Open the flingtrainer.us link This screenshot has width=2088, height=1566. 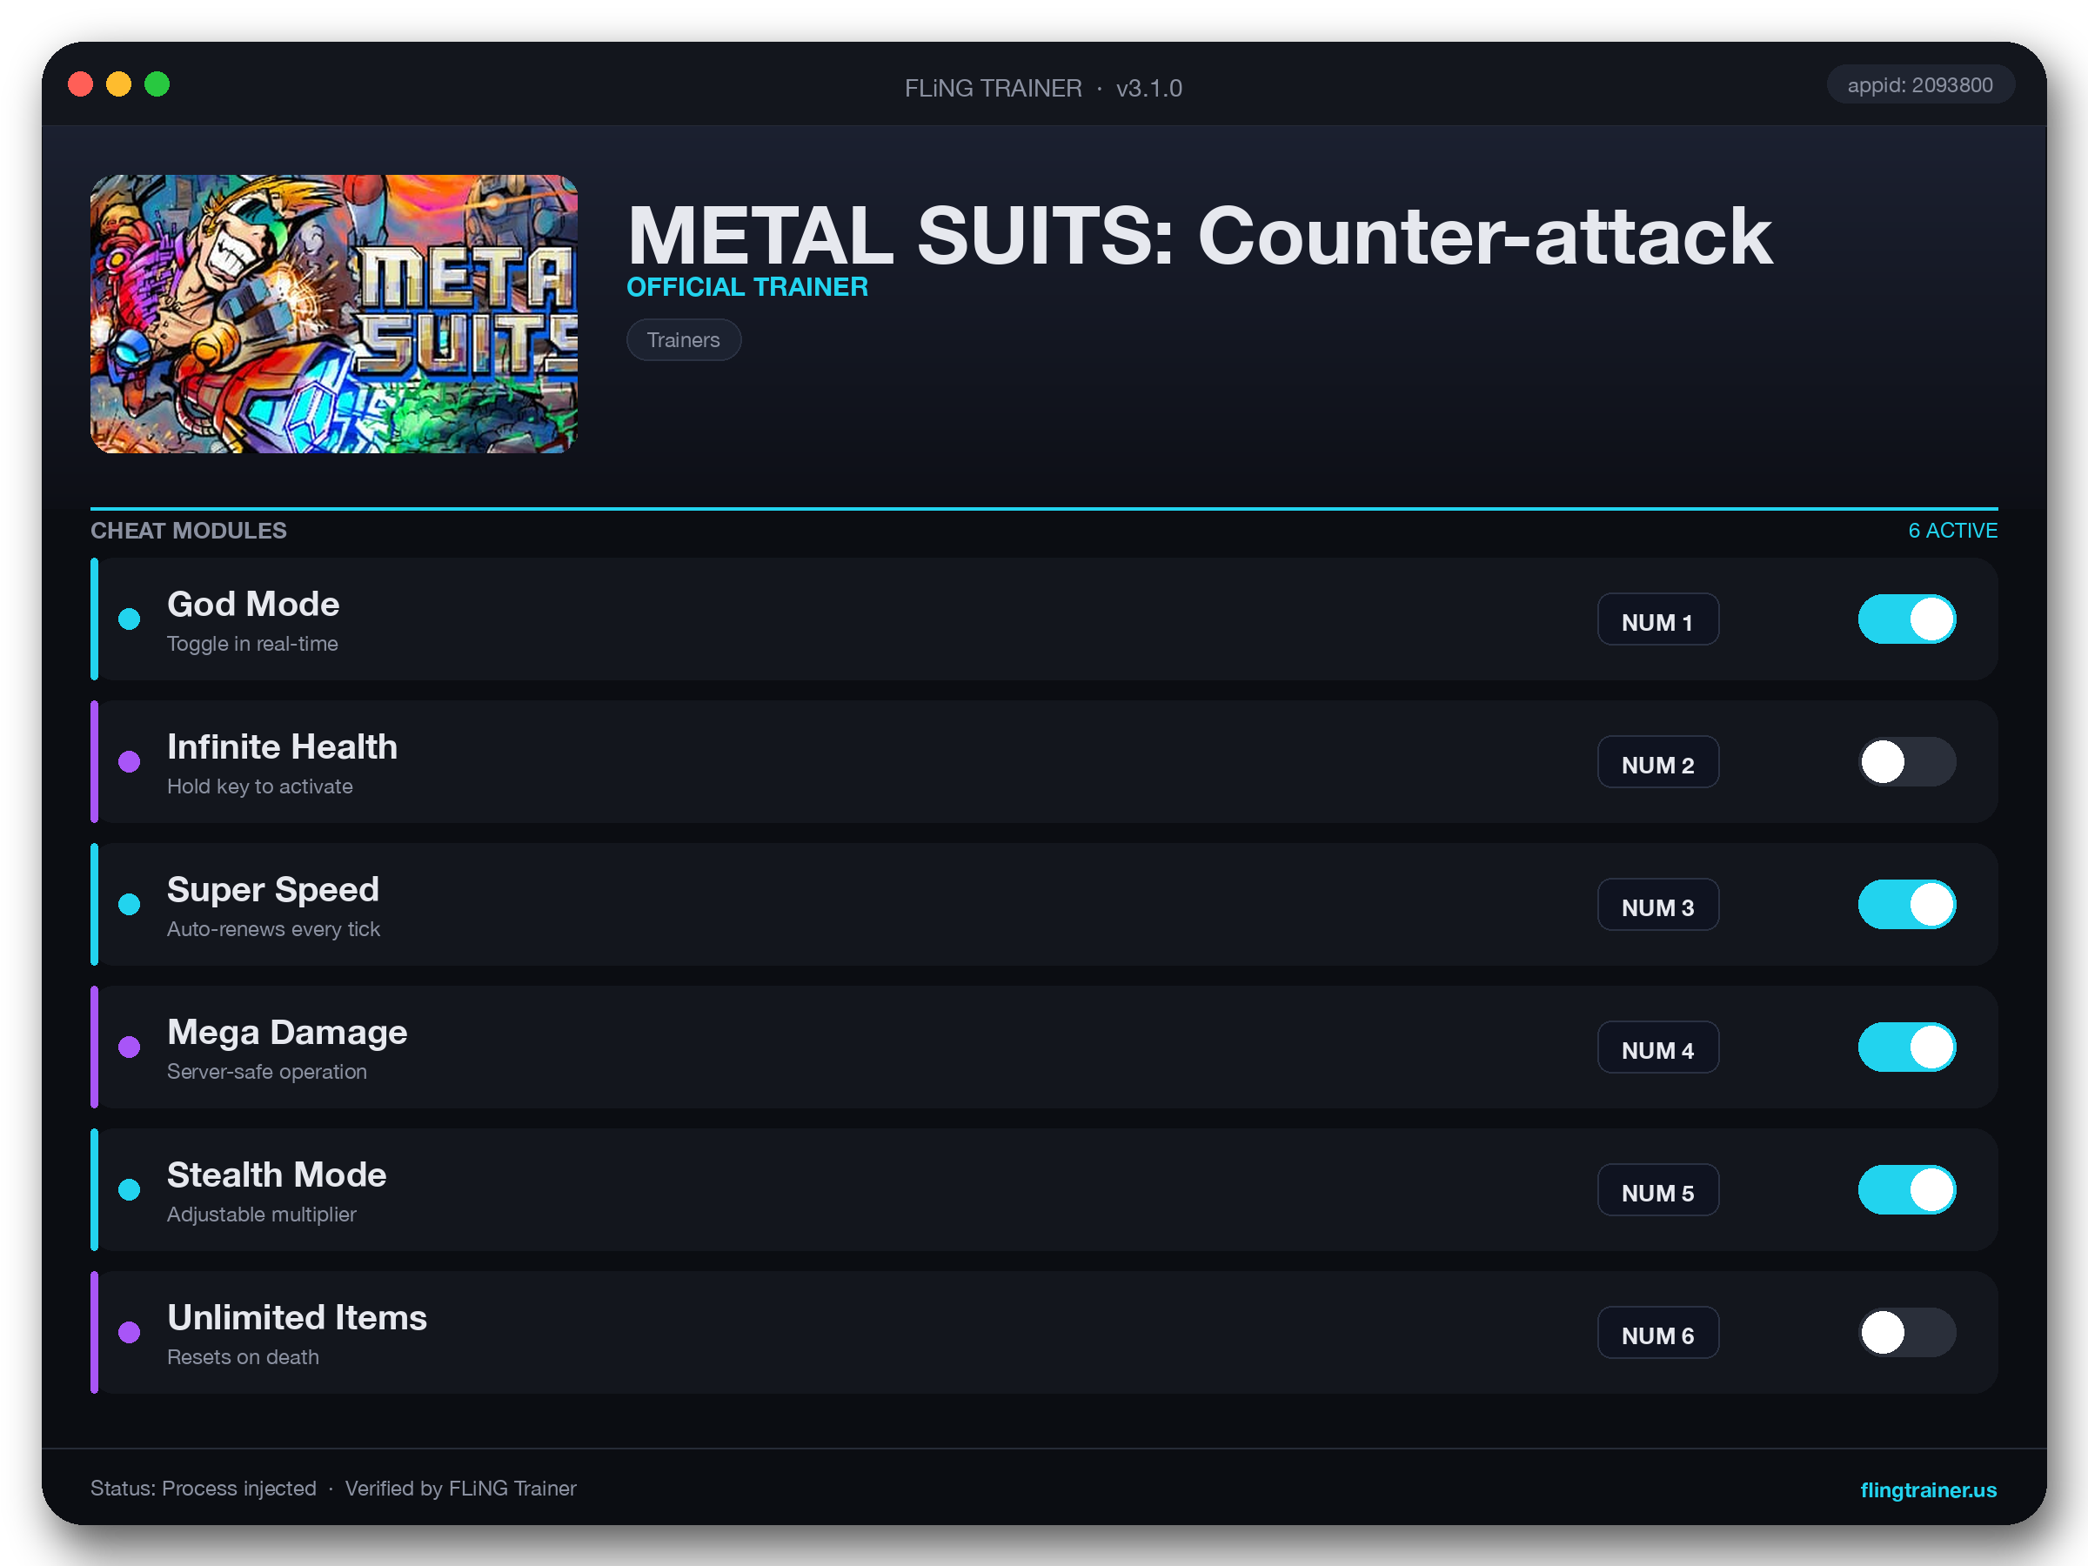tap(1928, 1489)
